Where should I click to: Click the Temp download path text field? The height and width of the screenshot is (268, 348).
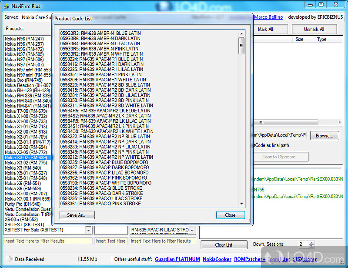pyautogui.click(x=280, y=135)
